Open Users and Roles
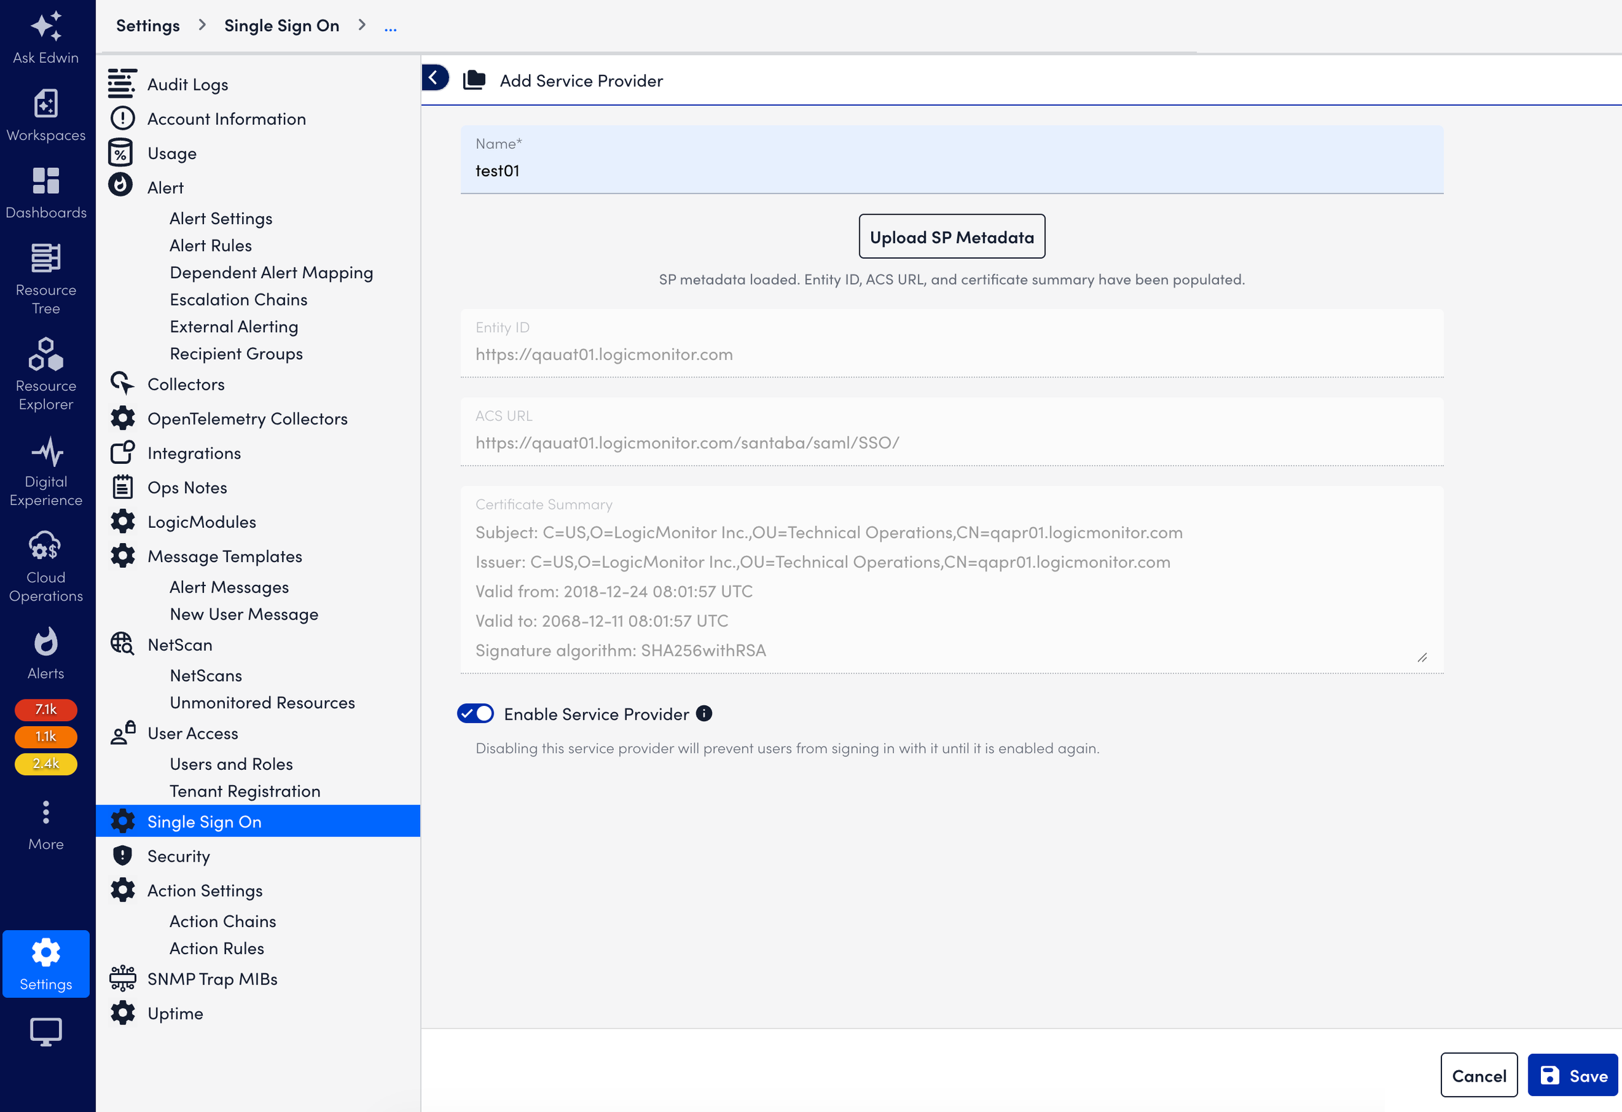 (x=231, y=764)
